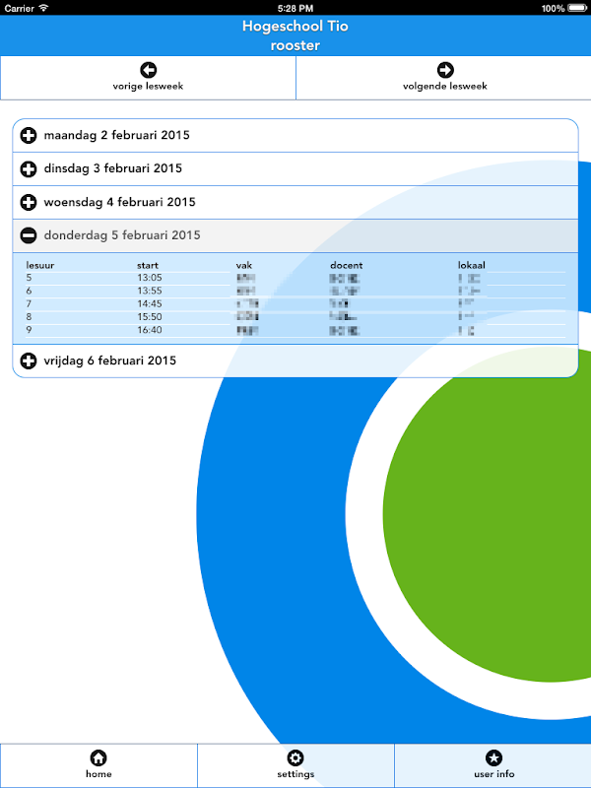
Task: Click start time 16:40
Action: [150, 330]
